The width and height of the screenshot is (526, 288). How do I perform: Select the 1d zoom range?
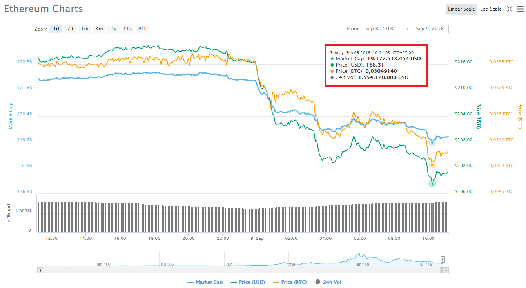click(x=56, y=29)
